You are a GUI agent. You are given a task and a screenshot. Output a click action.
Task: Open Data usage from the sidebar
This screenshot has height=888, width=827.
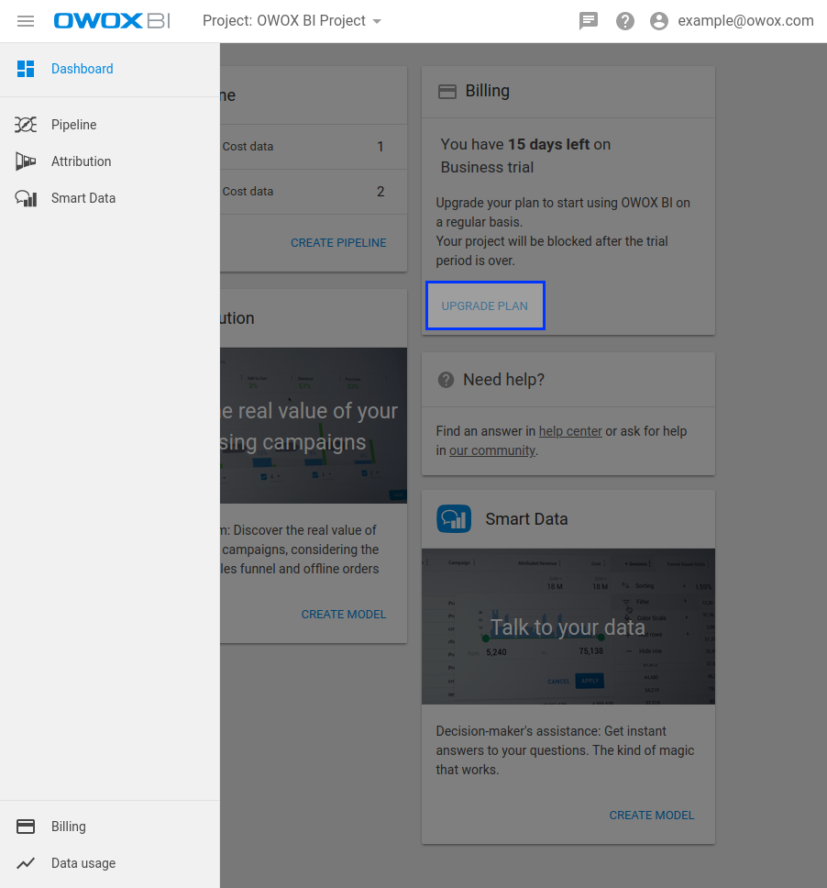click(110, 863)
